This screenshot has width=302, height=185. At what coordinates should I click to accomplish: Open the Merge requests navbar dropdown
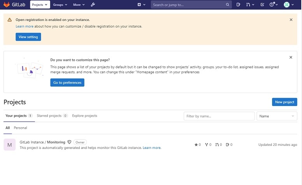(x=250, y=5)
